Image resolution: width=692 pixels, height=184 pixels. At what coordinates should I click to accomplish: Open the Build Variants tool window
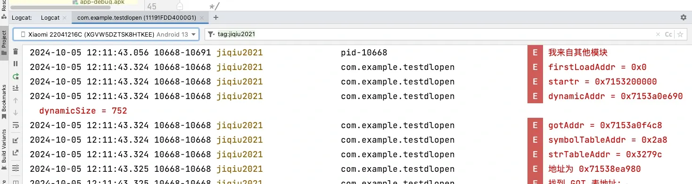pyautogui.click(x=4, y=149)
